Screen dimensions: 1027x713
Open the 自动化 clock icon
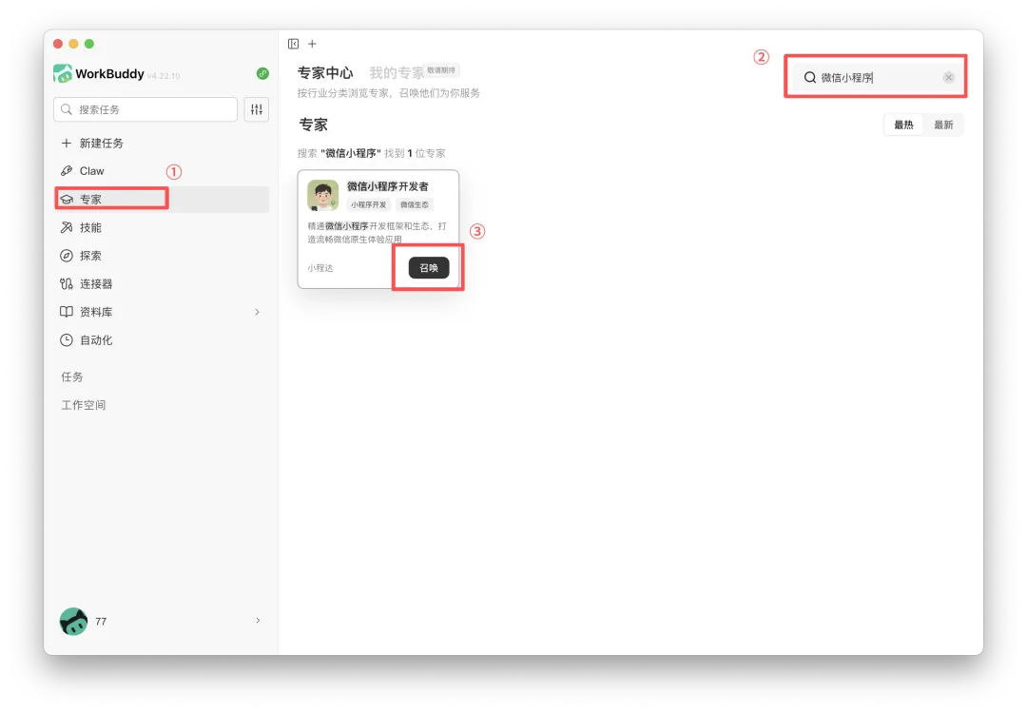click(67, 339)
